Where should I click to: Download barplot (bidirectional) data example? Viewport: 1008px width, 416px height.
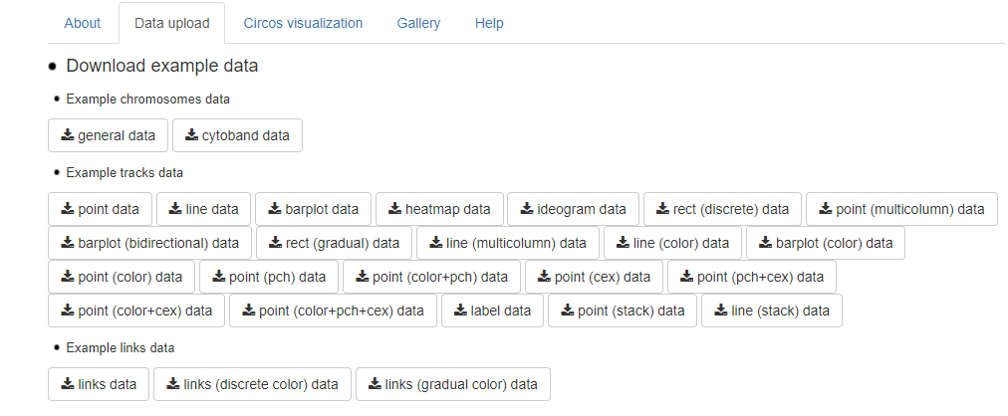[149, 243]
